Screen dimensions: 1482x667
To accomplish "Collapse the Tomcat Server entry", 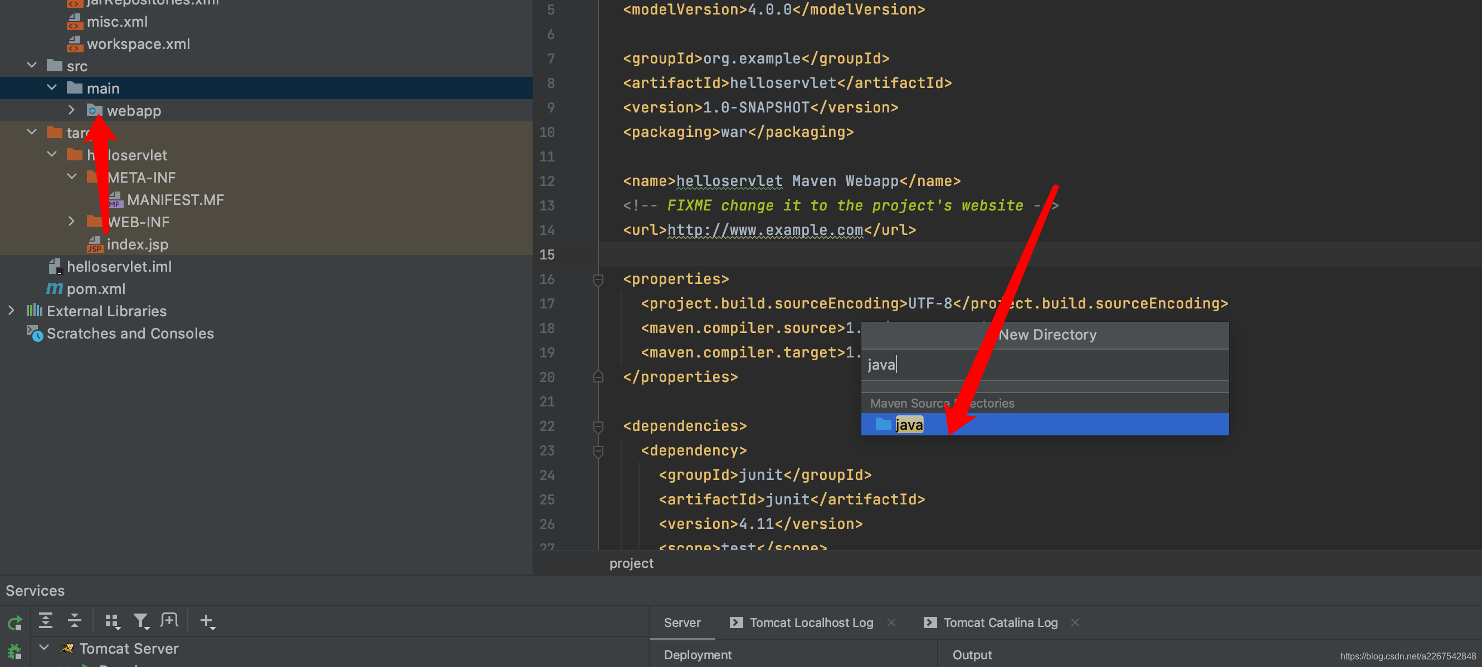I will pyautogui.click(x=43, y=646).
